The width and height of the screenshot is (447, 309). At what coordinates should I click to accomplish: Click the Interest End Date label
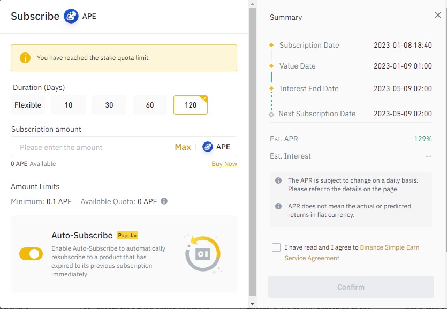(x=309, y=89)
